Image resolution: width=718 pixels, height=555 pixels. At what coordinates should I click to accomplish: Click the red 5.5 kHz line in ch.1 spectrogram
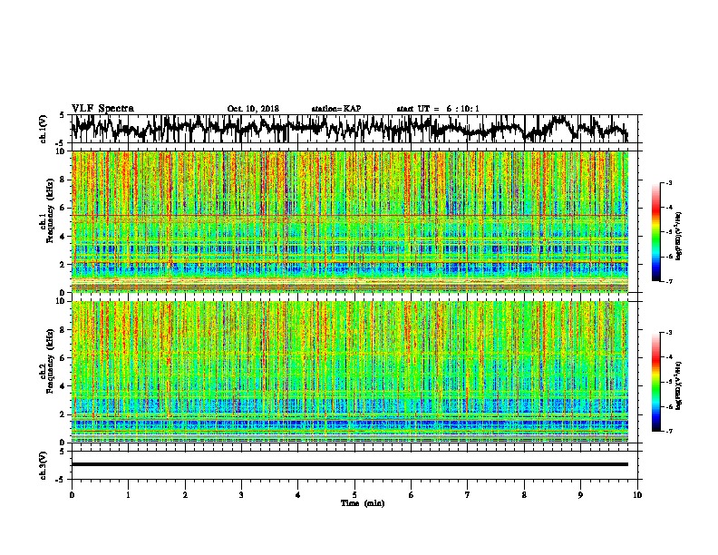tap(350, 215)
